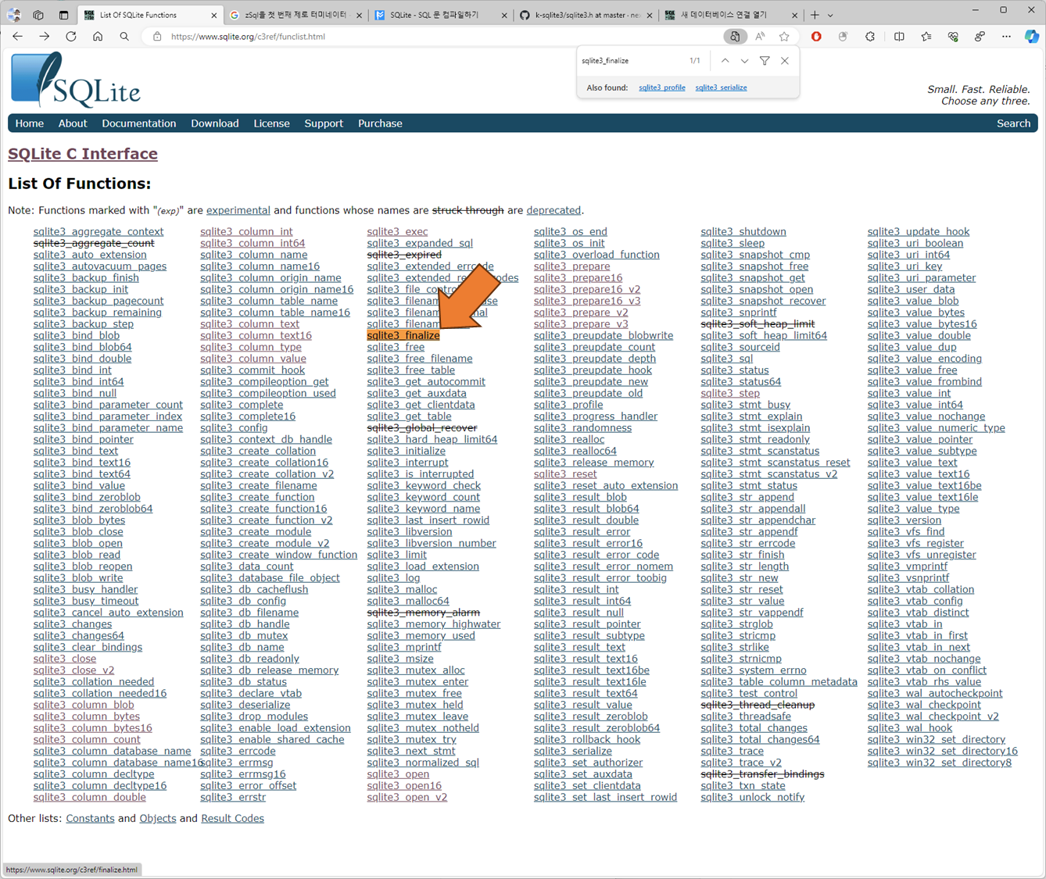The image size is (1046, 879).
Task: Open the Objects list link
Action: [158, 819]
